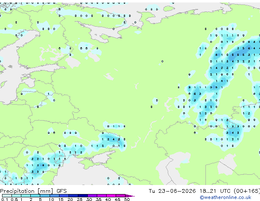
Task: Select the 0.5–1 mm legend color
Action: [16, 196]
